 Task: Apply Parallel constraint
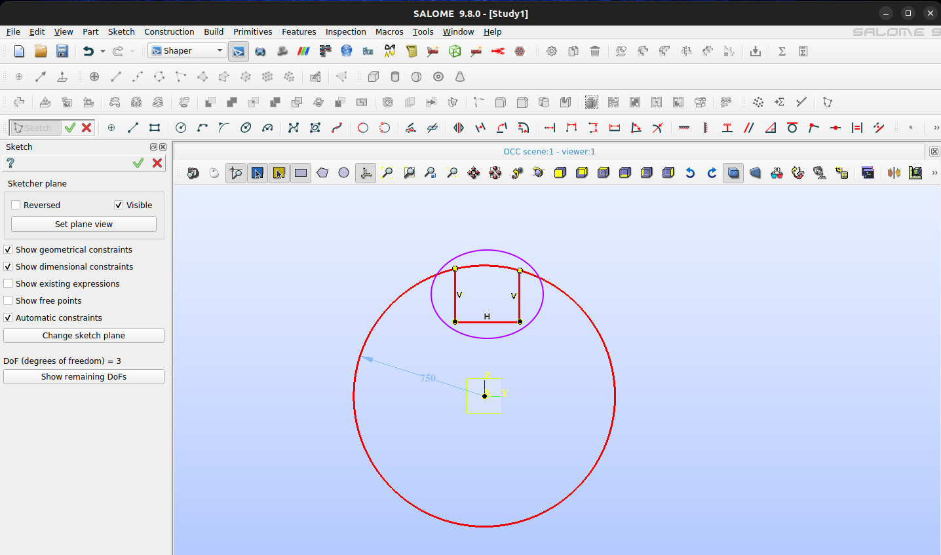coord(749,128)
